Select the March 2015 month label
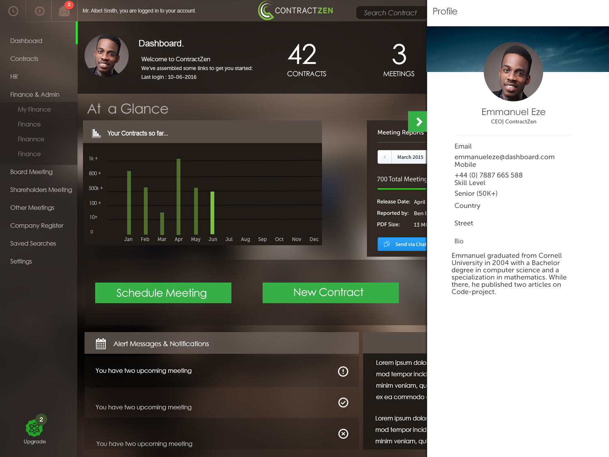Viewport: 609px width, 457px height. [410, 157]
